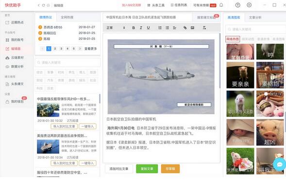This screenshot has width=286, height=181.
Task: Switch to the 全网热搜 tab
Action: click(67, 18)
